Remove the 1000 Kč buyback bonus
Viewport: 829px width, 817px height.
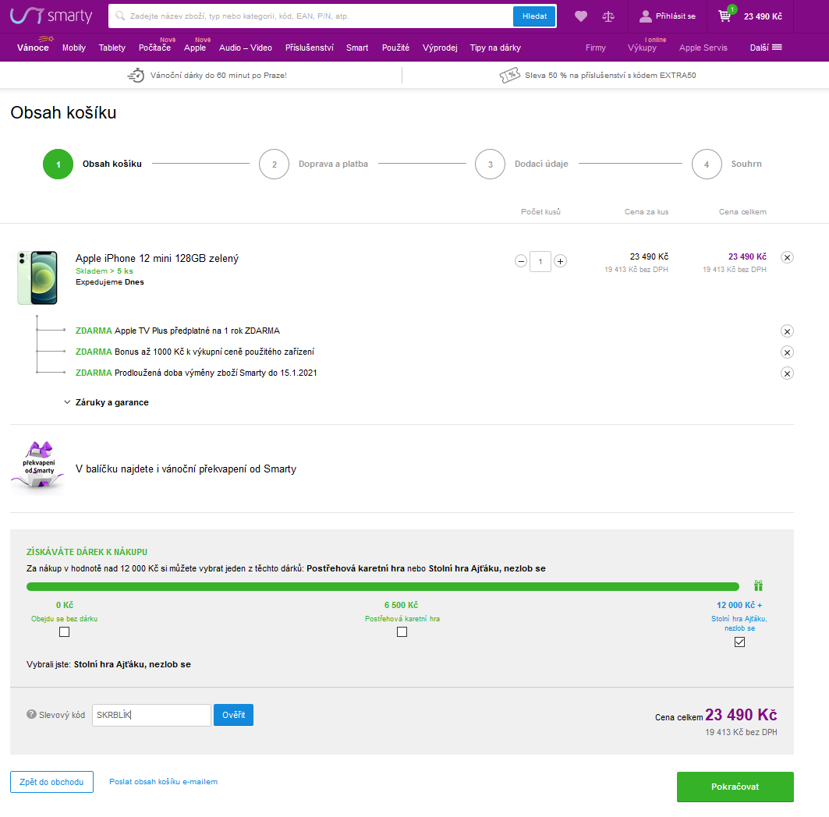[x=787, y=352]
